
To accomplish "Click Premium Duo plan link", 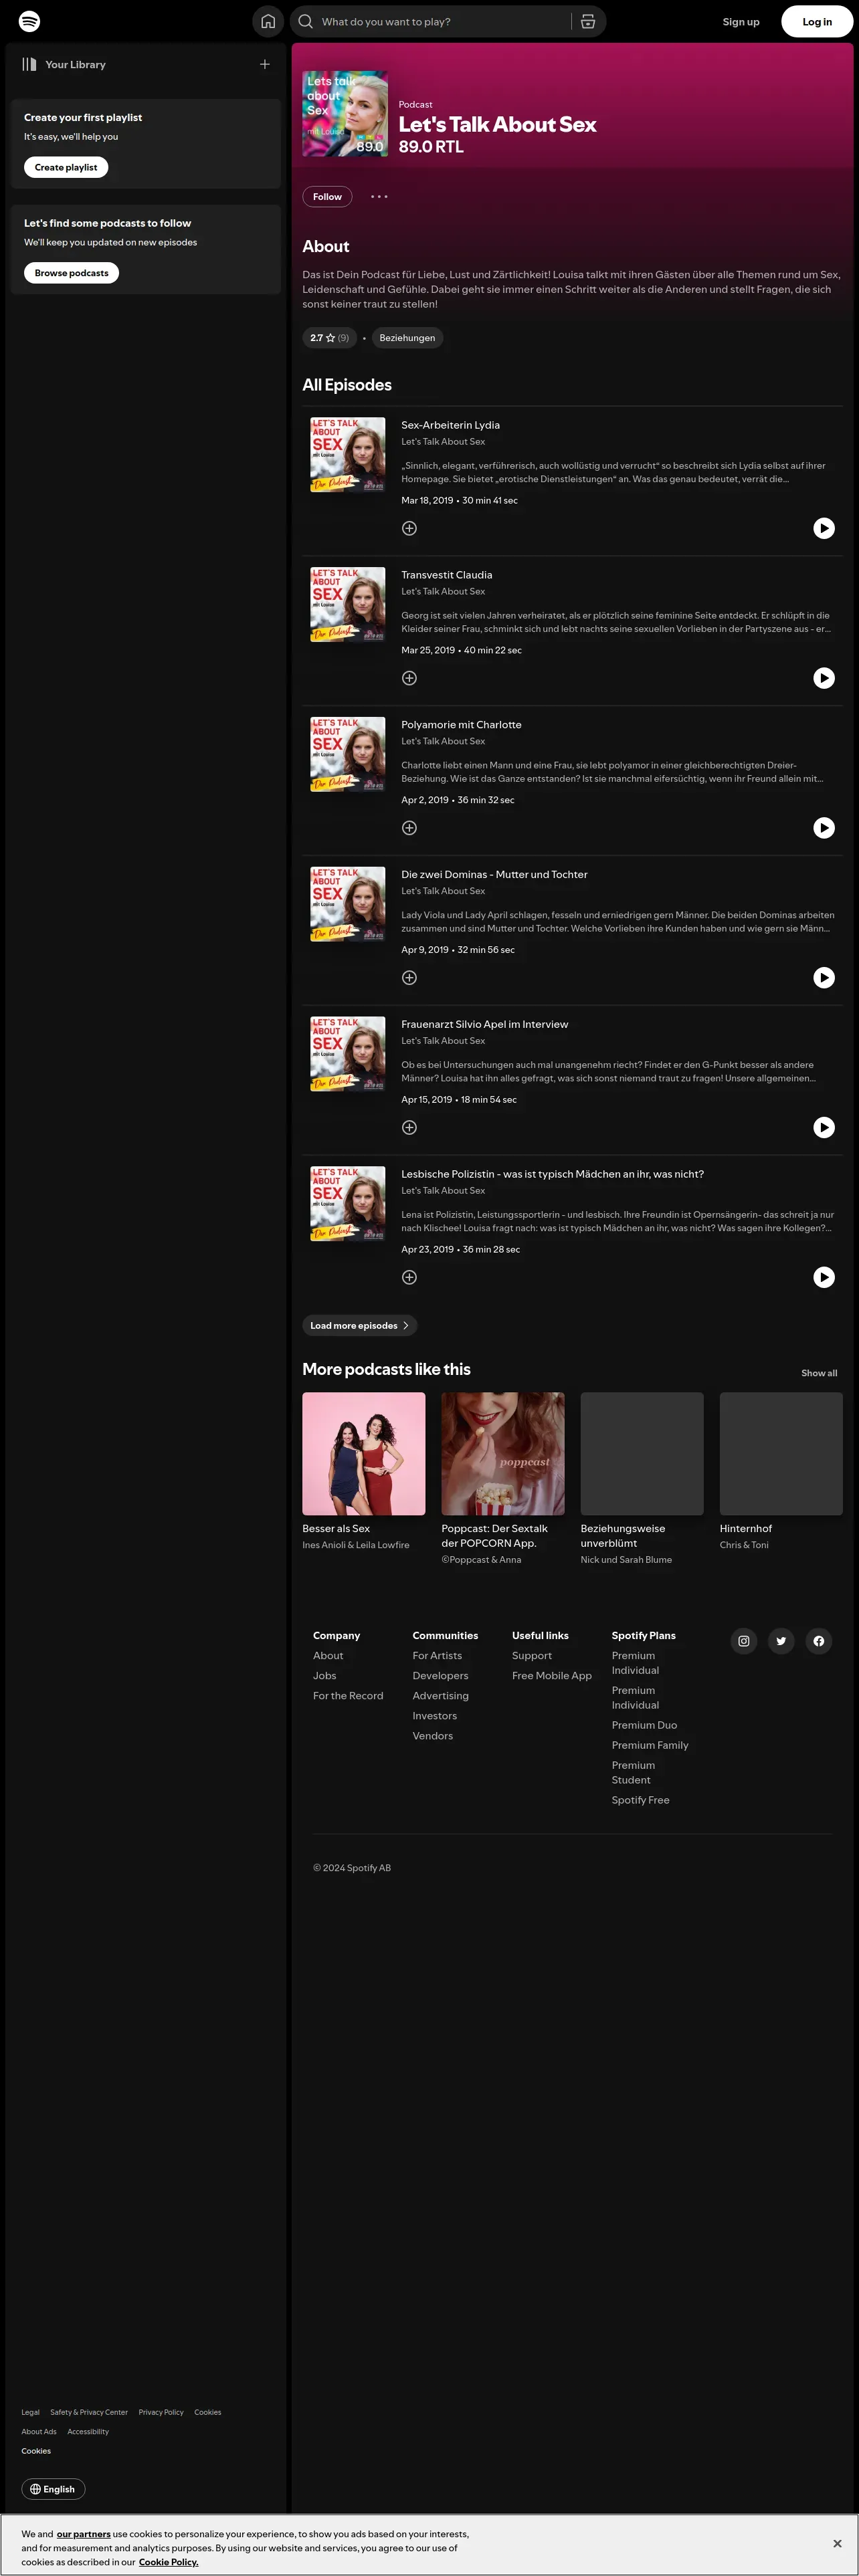I will [644, 1725].
